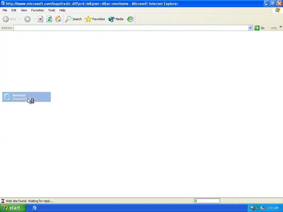Click the first system tray icon
Image resolution: width=283 pixels, height=212 pixels.
253,208
